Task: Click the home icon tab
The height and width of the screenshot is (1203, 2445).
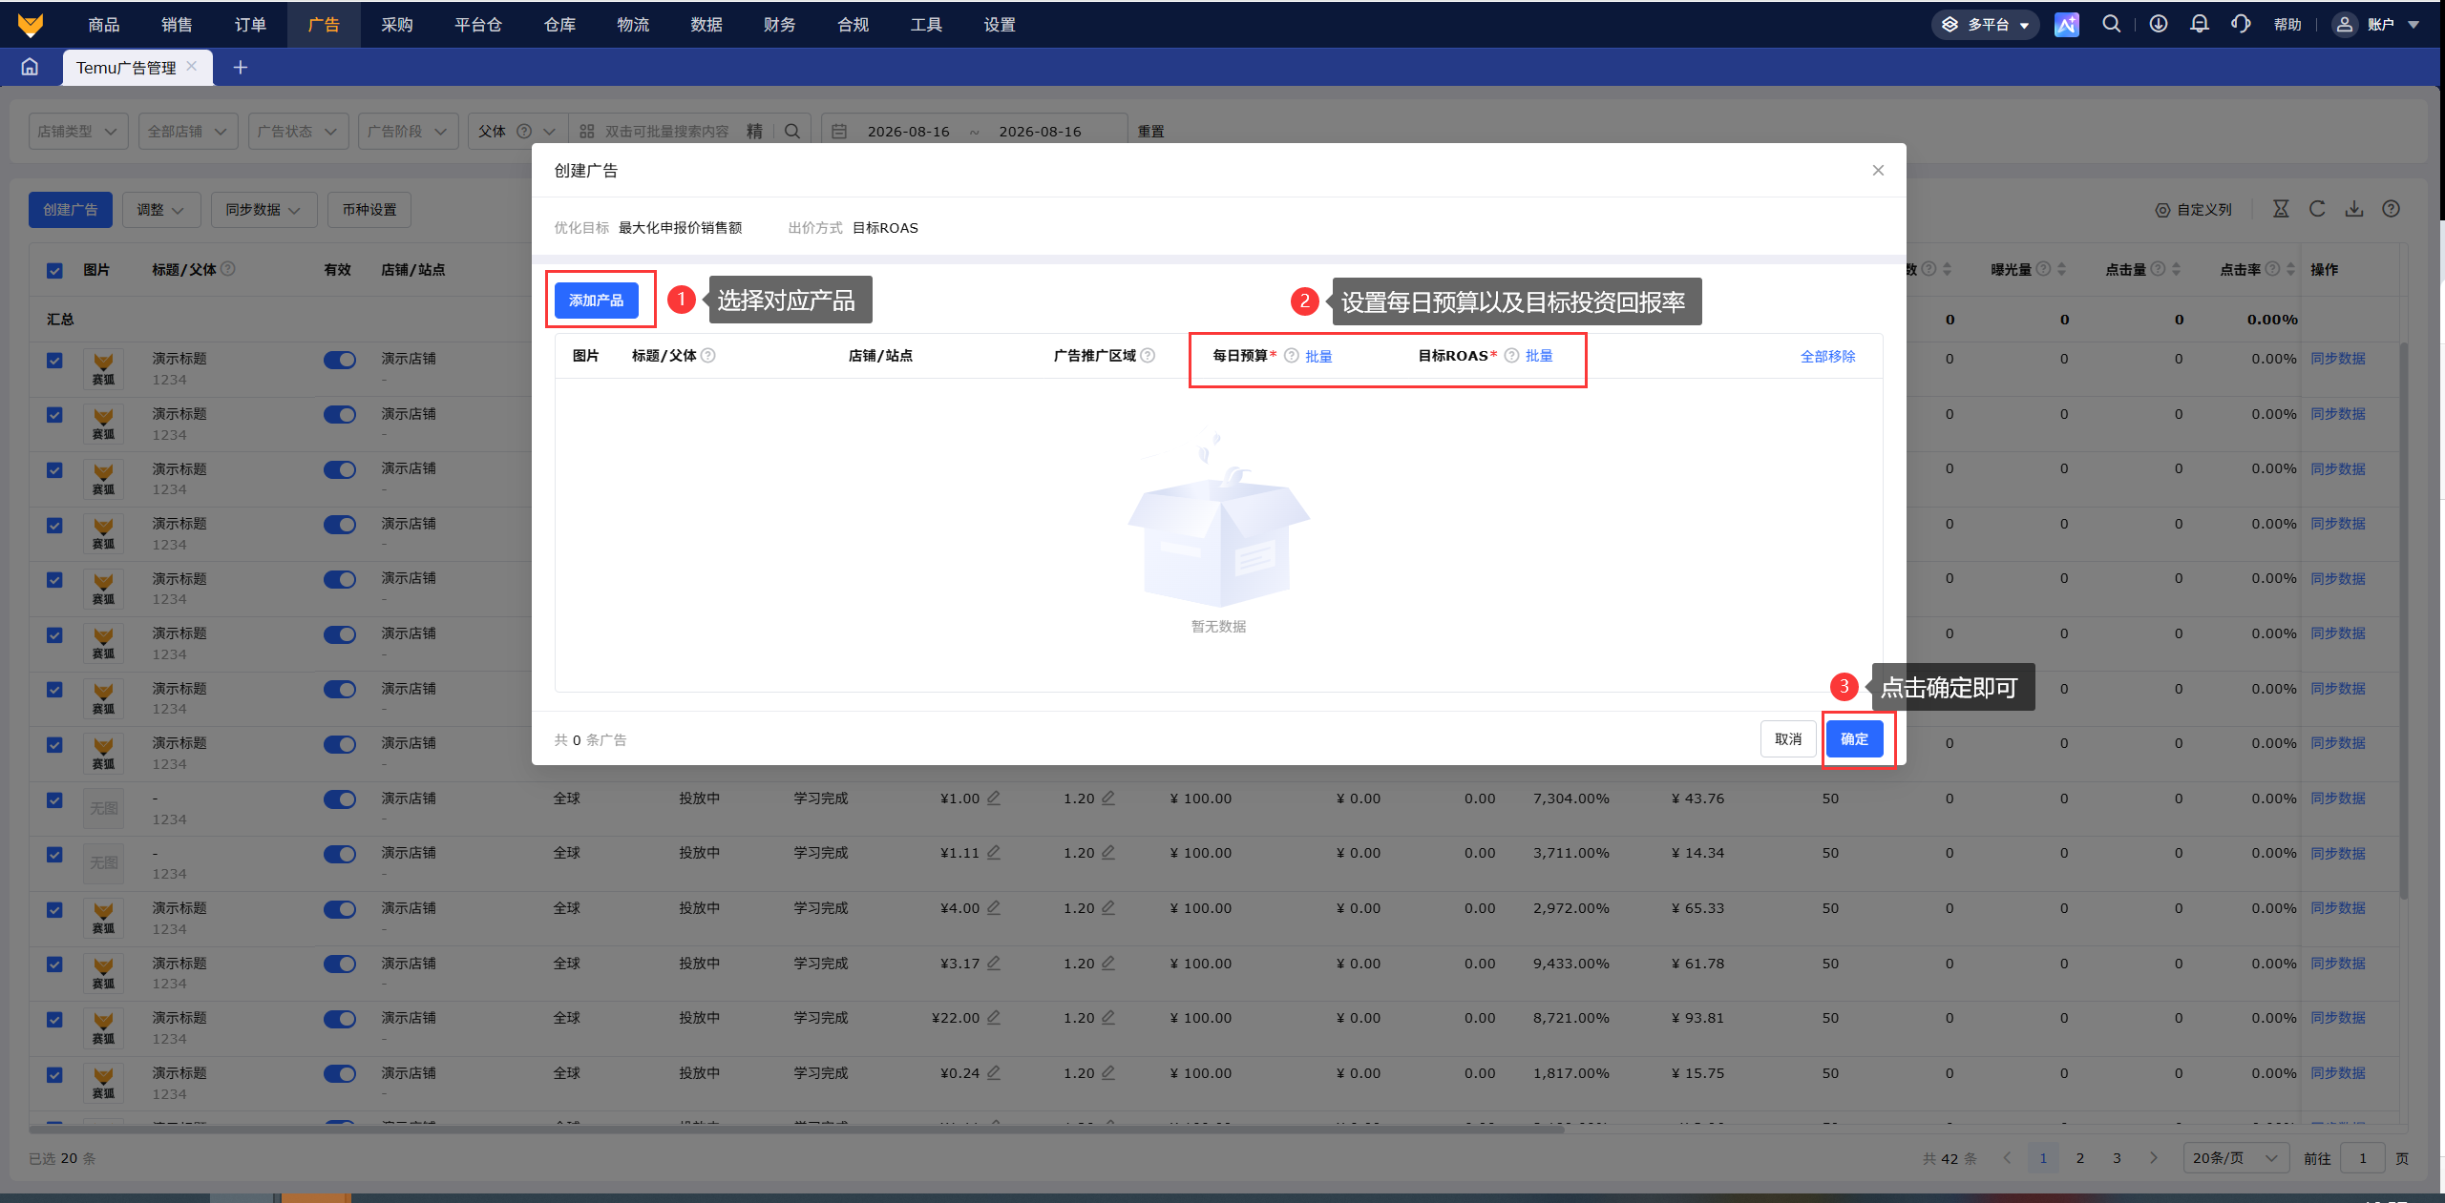Action: click(31, 67)
